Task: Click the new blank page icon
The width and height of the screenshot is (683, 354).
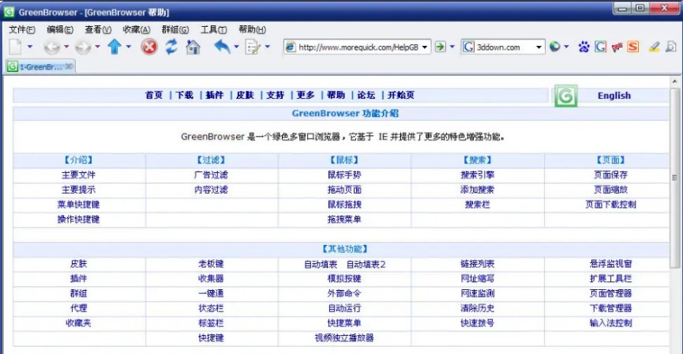Action: coord(15,47)
